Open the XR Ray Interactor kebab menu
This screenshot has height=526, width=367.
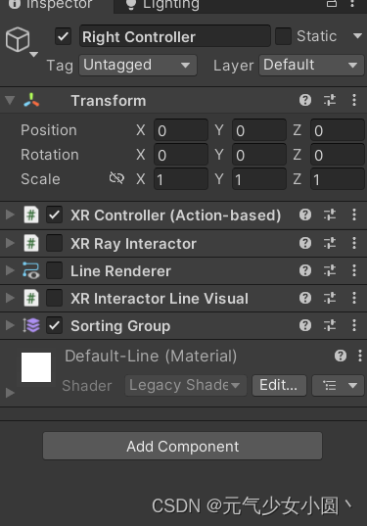[354, 243]
